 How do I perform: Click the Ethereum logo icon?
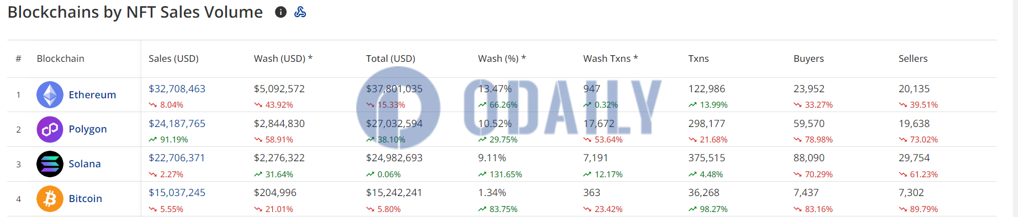[x=50, y=95]
